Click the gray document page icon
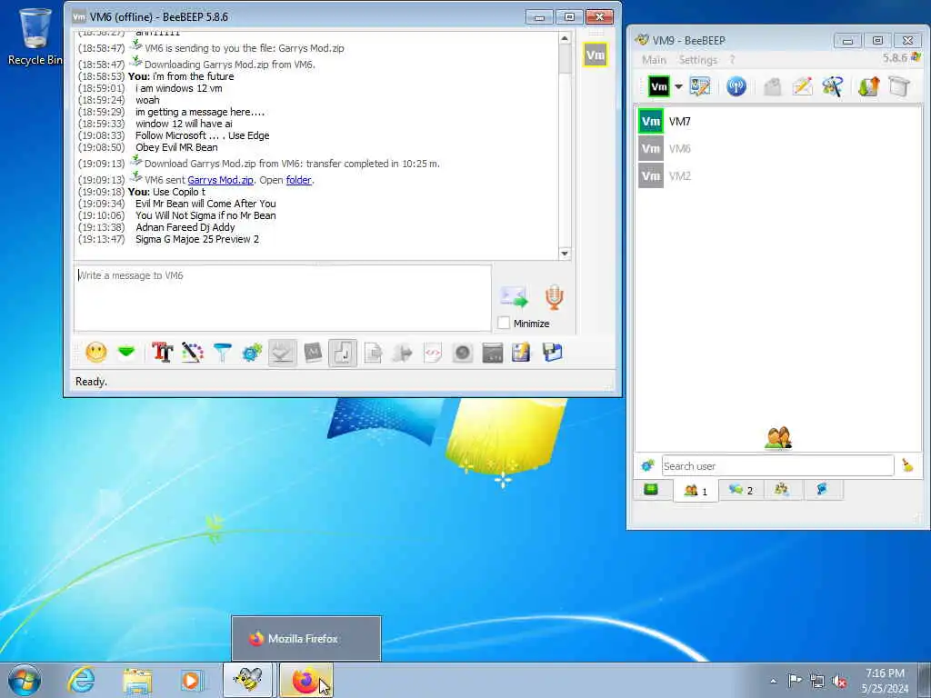This screenshot has width=931, height=698. click(x=373, y=353)
